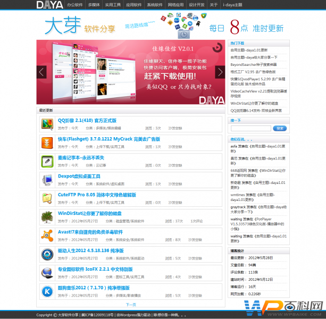326x319 pixels.
Task: Open the QQ影像 2.1(410) 官方正式版 post
Action: point(87,121)
